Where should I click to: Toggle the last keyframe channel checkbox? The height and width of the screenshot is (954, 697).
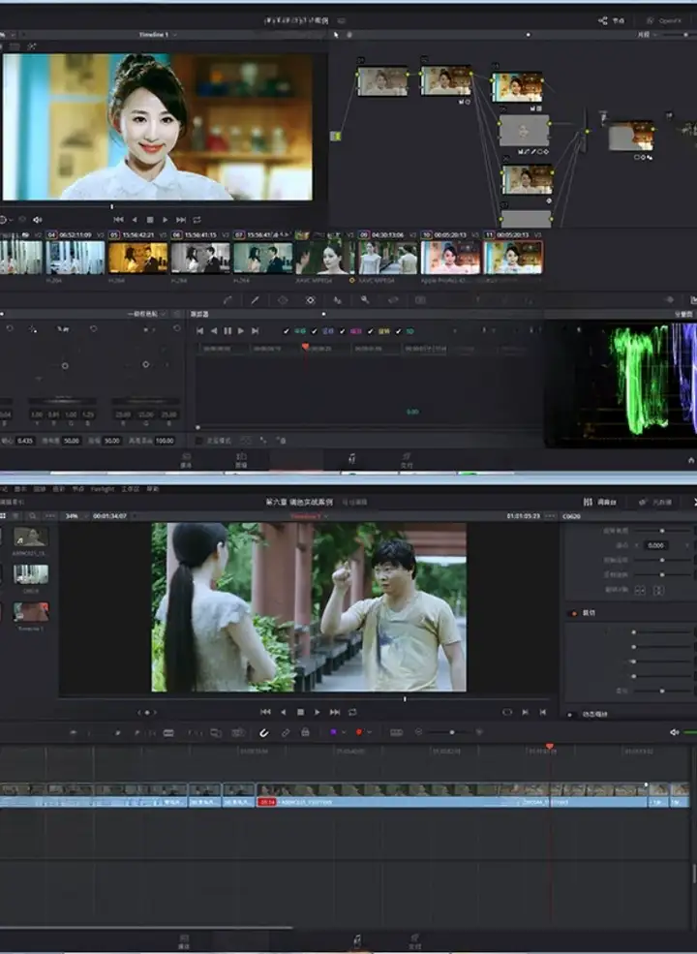click(x=398, y=331)
